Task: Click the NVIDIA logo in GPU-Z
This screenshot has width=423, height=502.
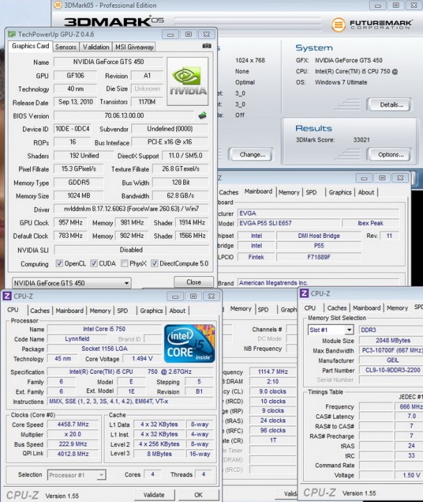Action: [x=187, y=82]
